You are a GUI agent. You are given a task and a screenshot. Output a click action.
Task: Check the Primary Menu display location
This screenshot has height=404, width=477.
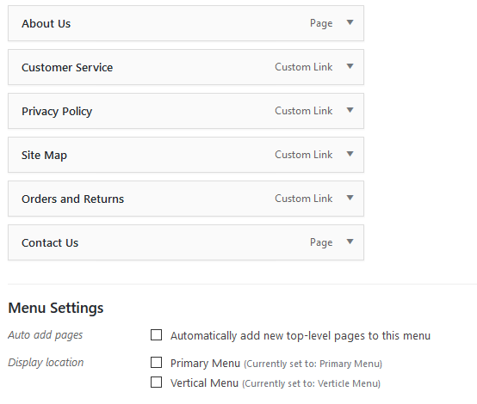click(x=156, y=363)
